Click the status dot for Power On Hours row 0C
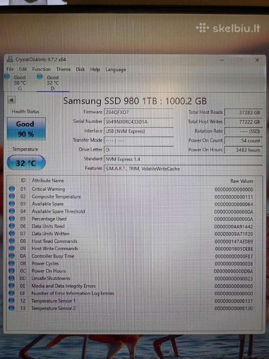The image size is (269, 359). (x=12, y=270)
